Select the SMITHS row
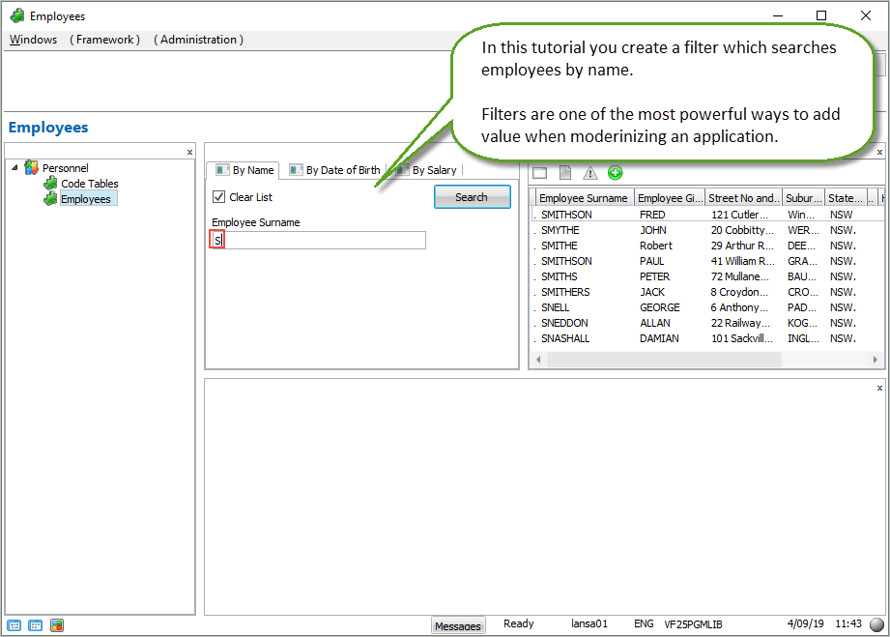 tap(706, 276)
